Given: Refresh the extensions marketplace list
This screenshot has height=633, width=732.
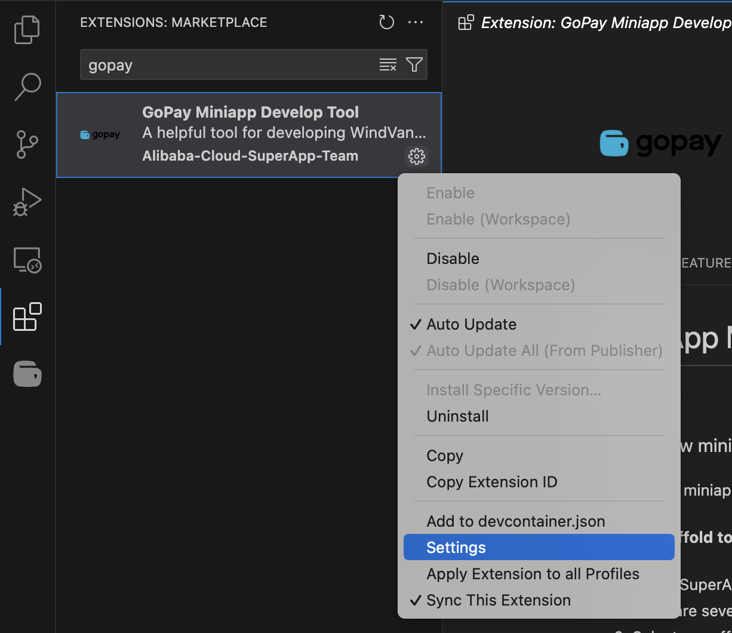Looking at the screenshot, I should [x=387, y=23].
